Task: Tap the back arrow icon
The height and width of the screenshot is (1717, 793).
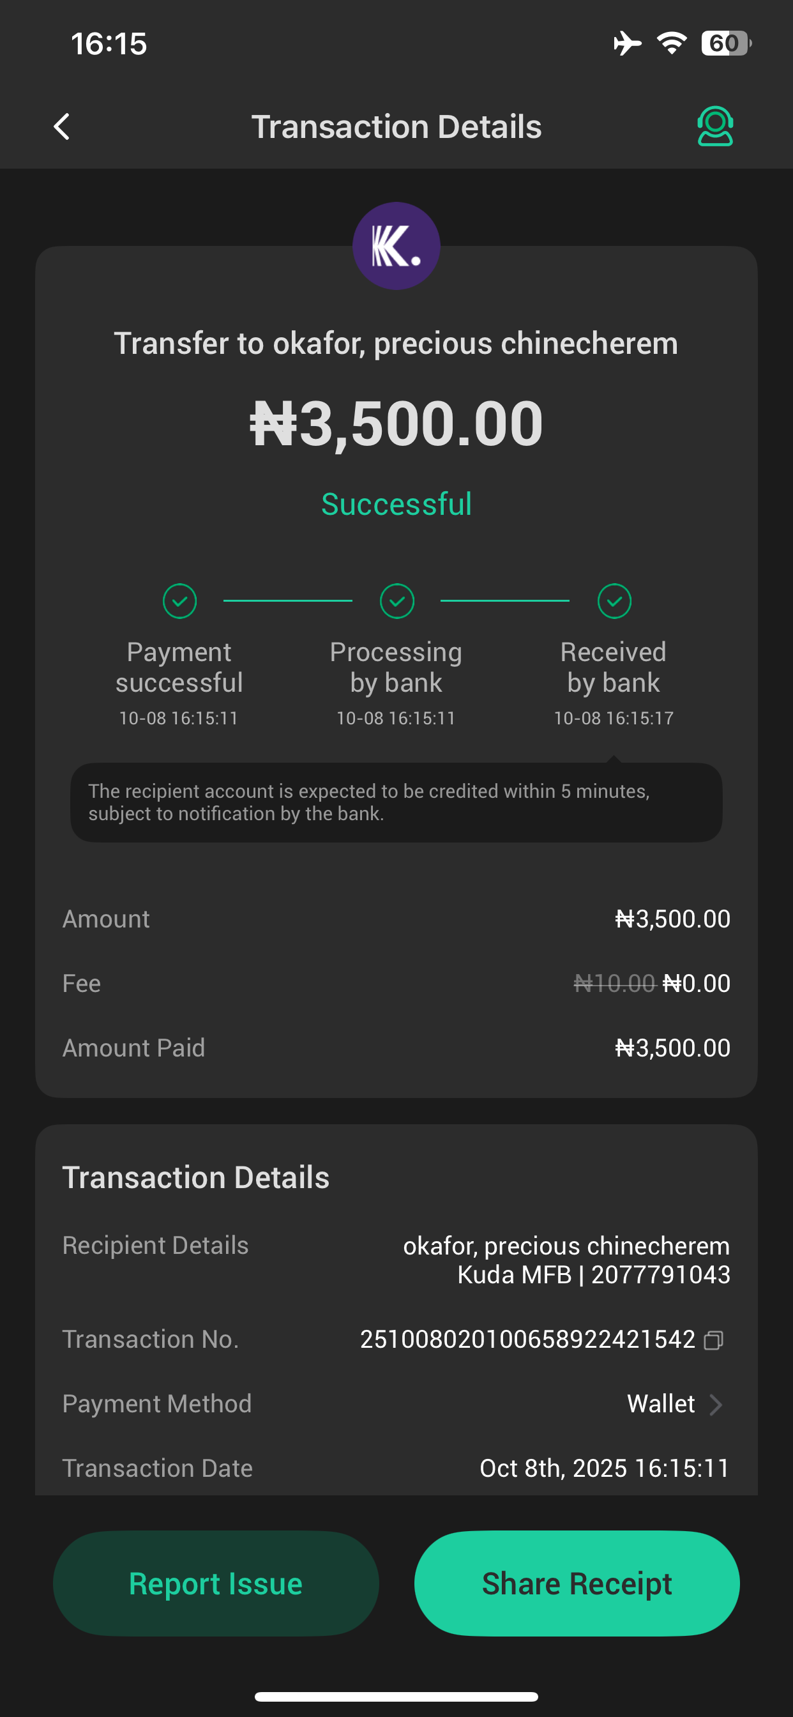Action: (x=62, y=126)
